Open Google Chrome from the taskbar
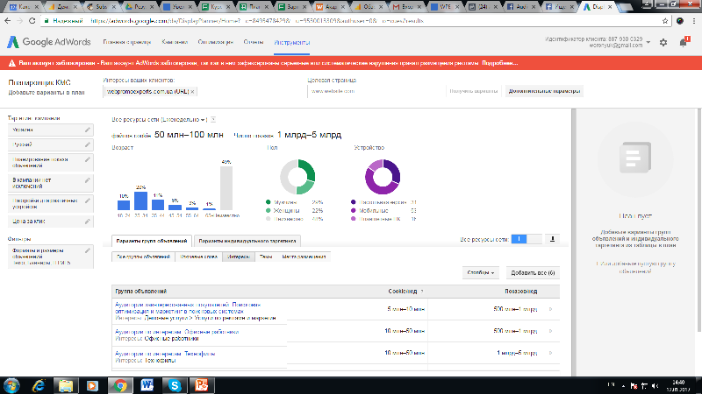The image size is (702, 394). pos(118,384)
